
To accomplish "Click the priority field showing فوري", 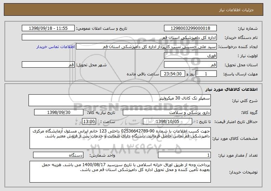I will (x=190, y=56).
